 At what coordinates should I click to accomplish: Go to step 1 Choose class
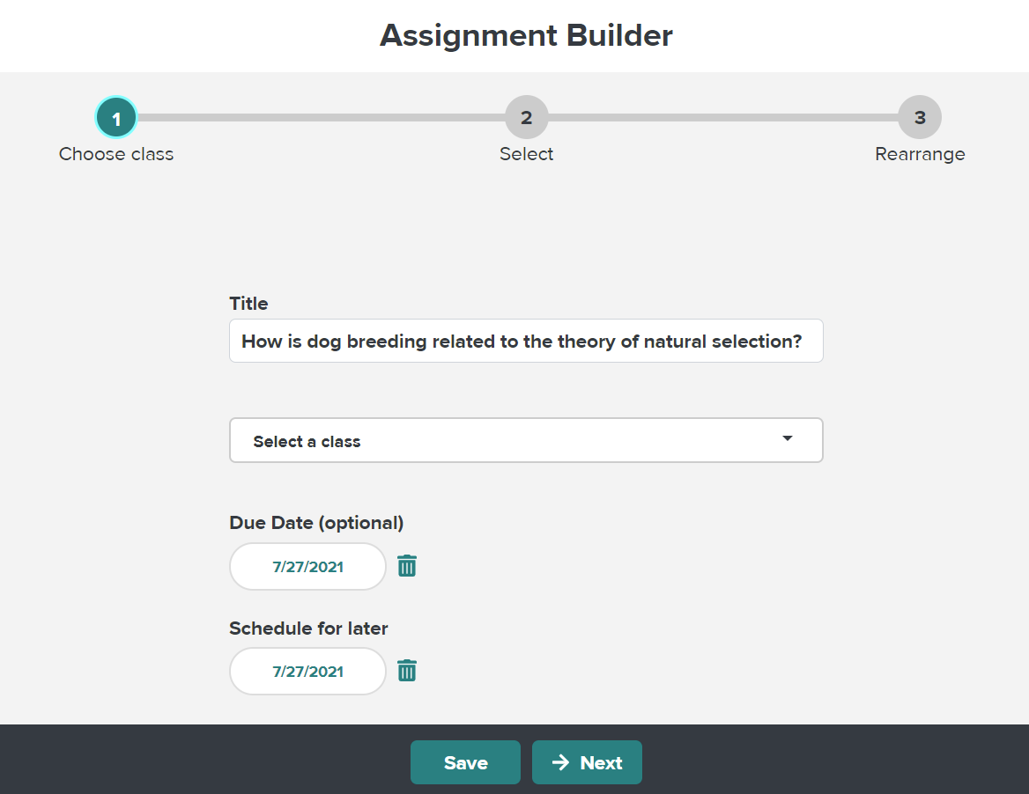116,117
